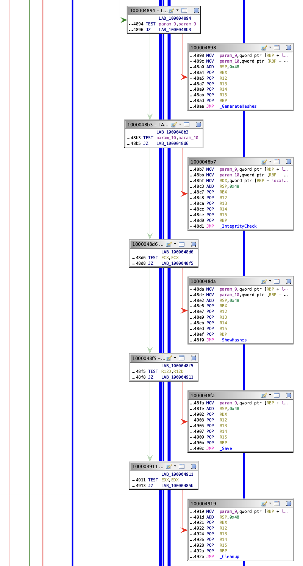Select the TEST param_9,param_9 instruction
The width and height of the screenshot is (303, 566).
pos(162,24)
